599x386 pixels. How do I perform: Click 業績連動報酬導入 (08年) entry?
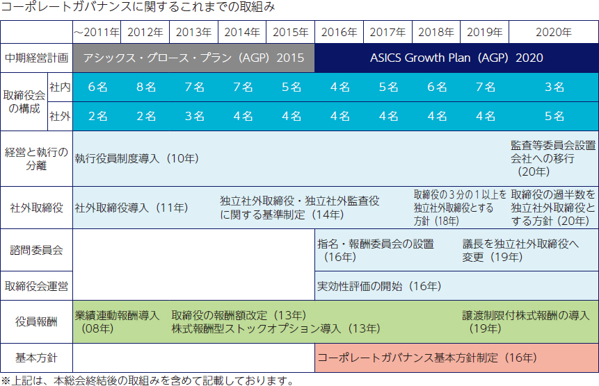[x=117, y=322]
